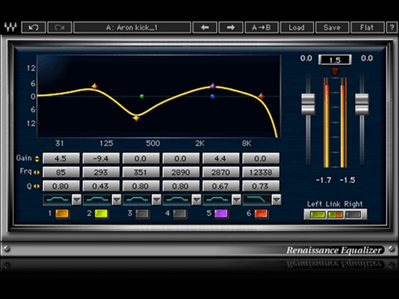Select band 3 green node on graph
The height and width of the screenshot is (299, 399).
[x=142, y=96]
